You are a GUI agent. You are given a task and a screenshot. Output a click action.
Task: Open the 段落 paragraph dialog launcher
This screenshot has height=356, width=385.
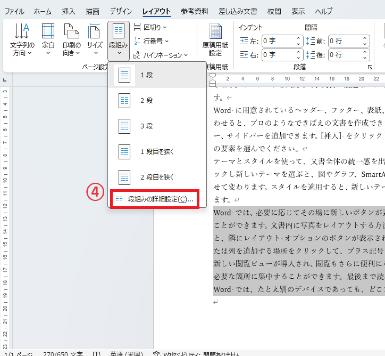370,67
